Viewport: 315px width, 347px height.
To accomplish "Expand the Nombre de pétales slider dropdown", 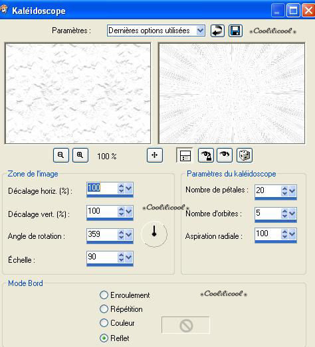I will pyautogui.click(x=292, y=190).
